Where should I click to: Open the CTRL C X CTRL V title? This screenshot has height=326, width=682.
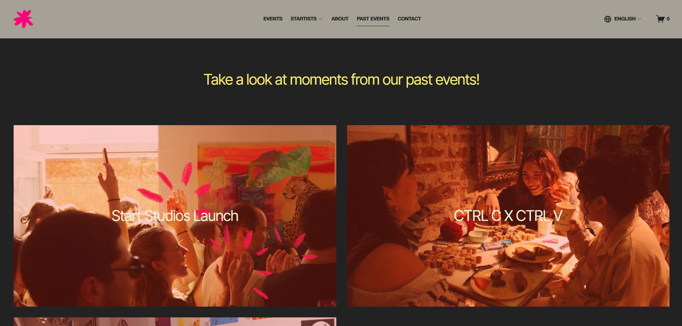click(x=508, y=216)
